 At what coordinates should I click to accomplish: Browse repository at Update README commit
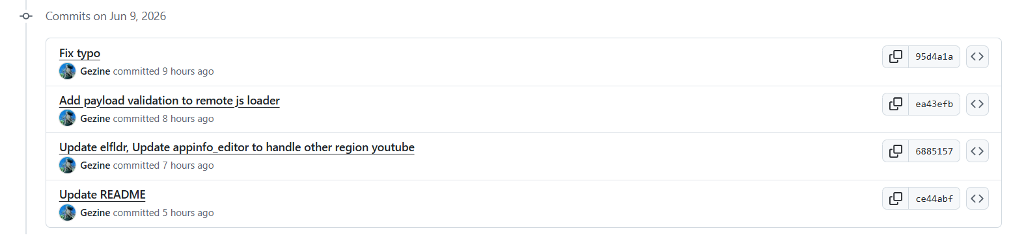tap(977, 199)
